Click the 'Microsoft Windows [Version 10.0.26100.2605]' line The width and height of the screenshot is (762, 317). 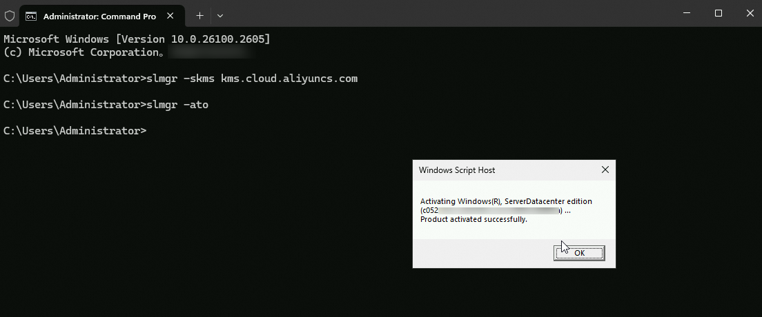click(137, 39)
